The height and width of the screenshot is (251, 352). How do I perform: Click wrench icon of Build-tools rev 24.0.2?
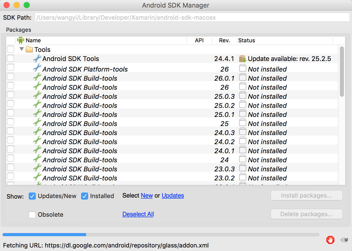coord(37,140)
